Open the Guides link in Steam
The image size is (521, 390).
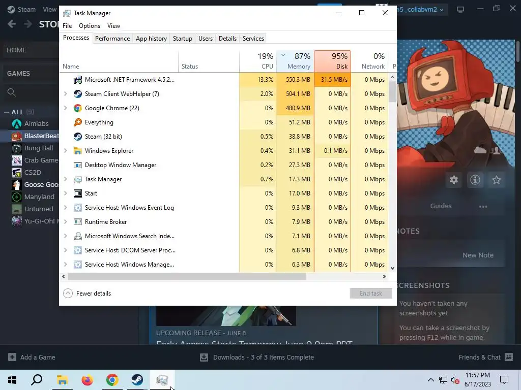[441, 206]
